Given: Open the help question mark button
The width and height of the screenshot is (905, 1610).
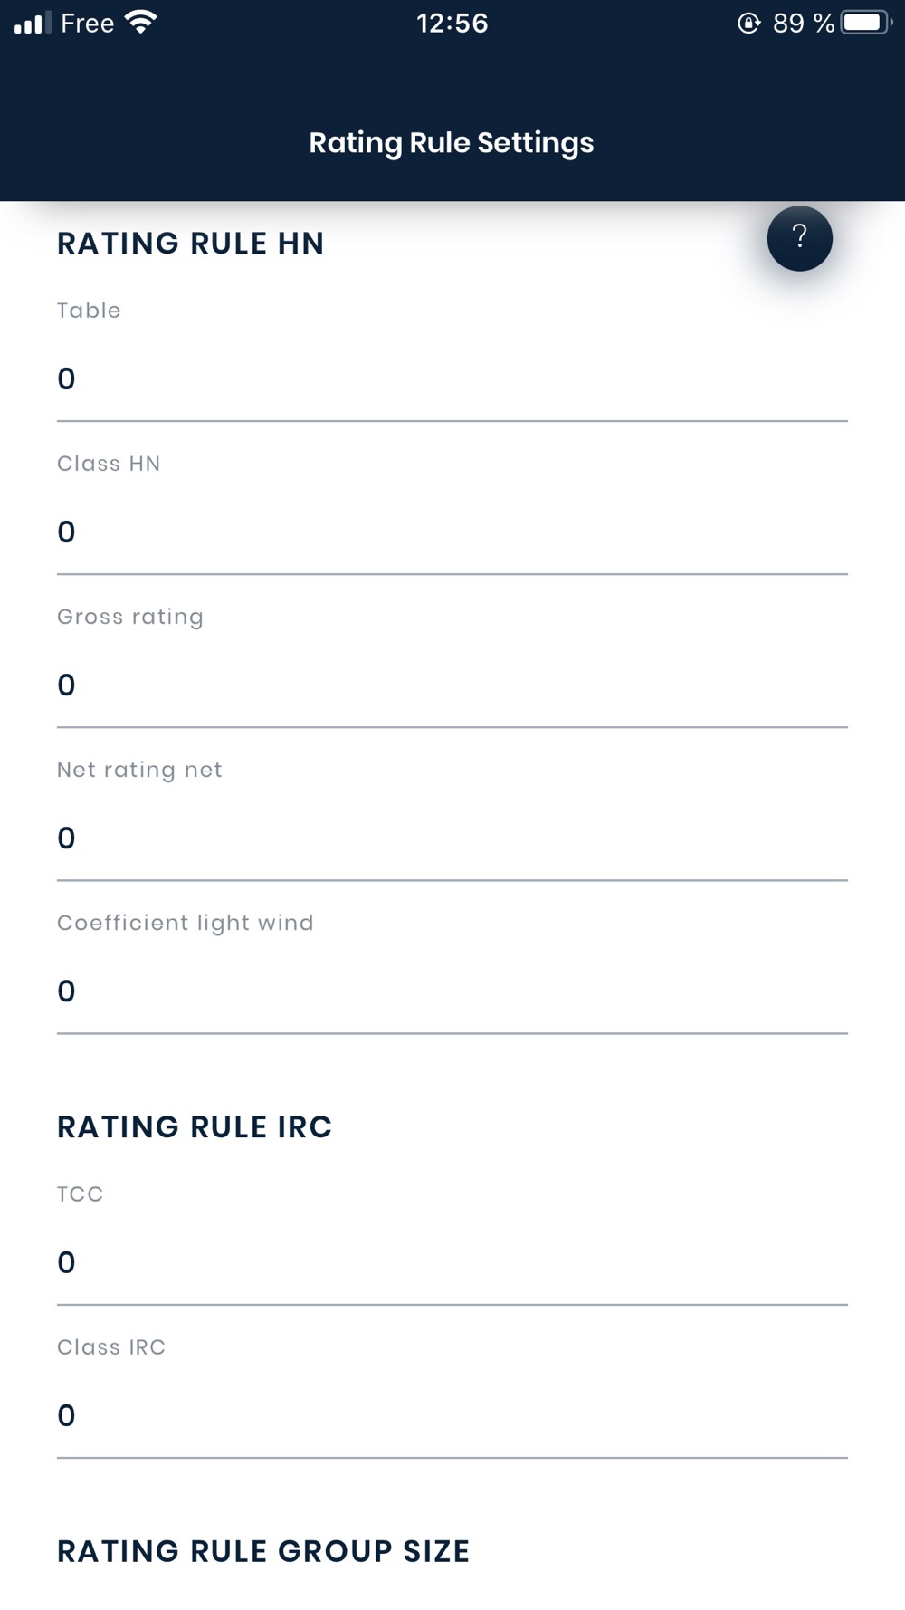Looking at the screenshot, I should (799, 238).
